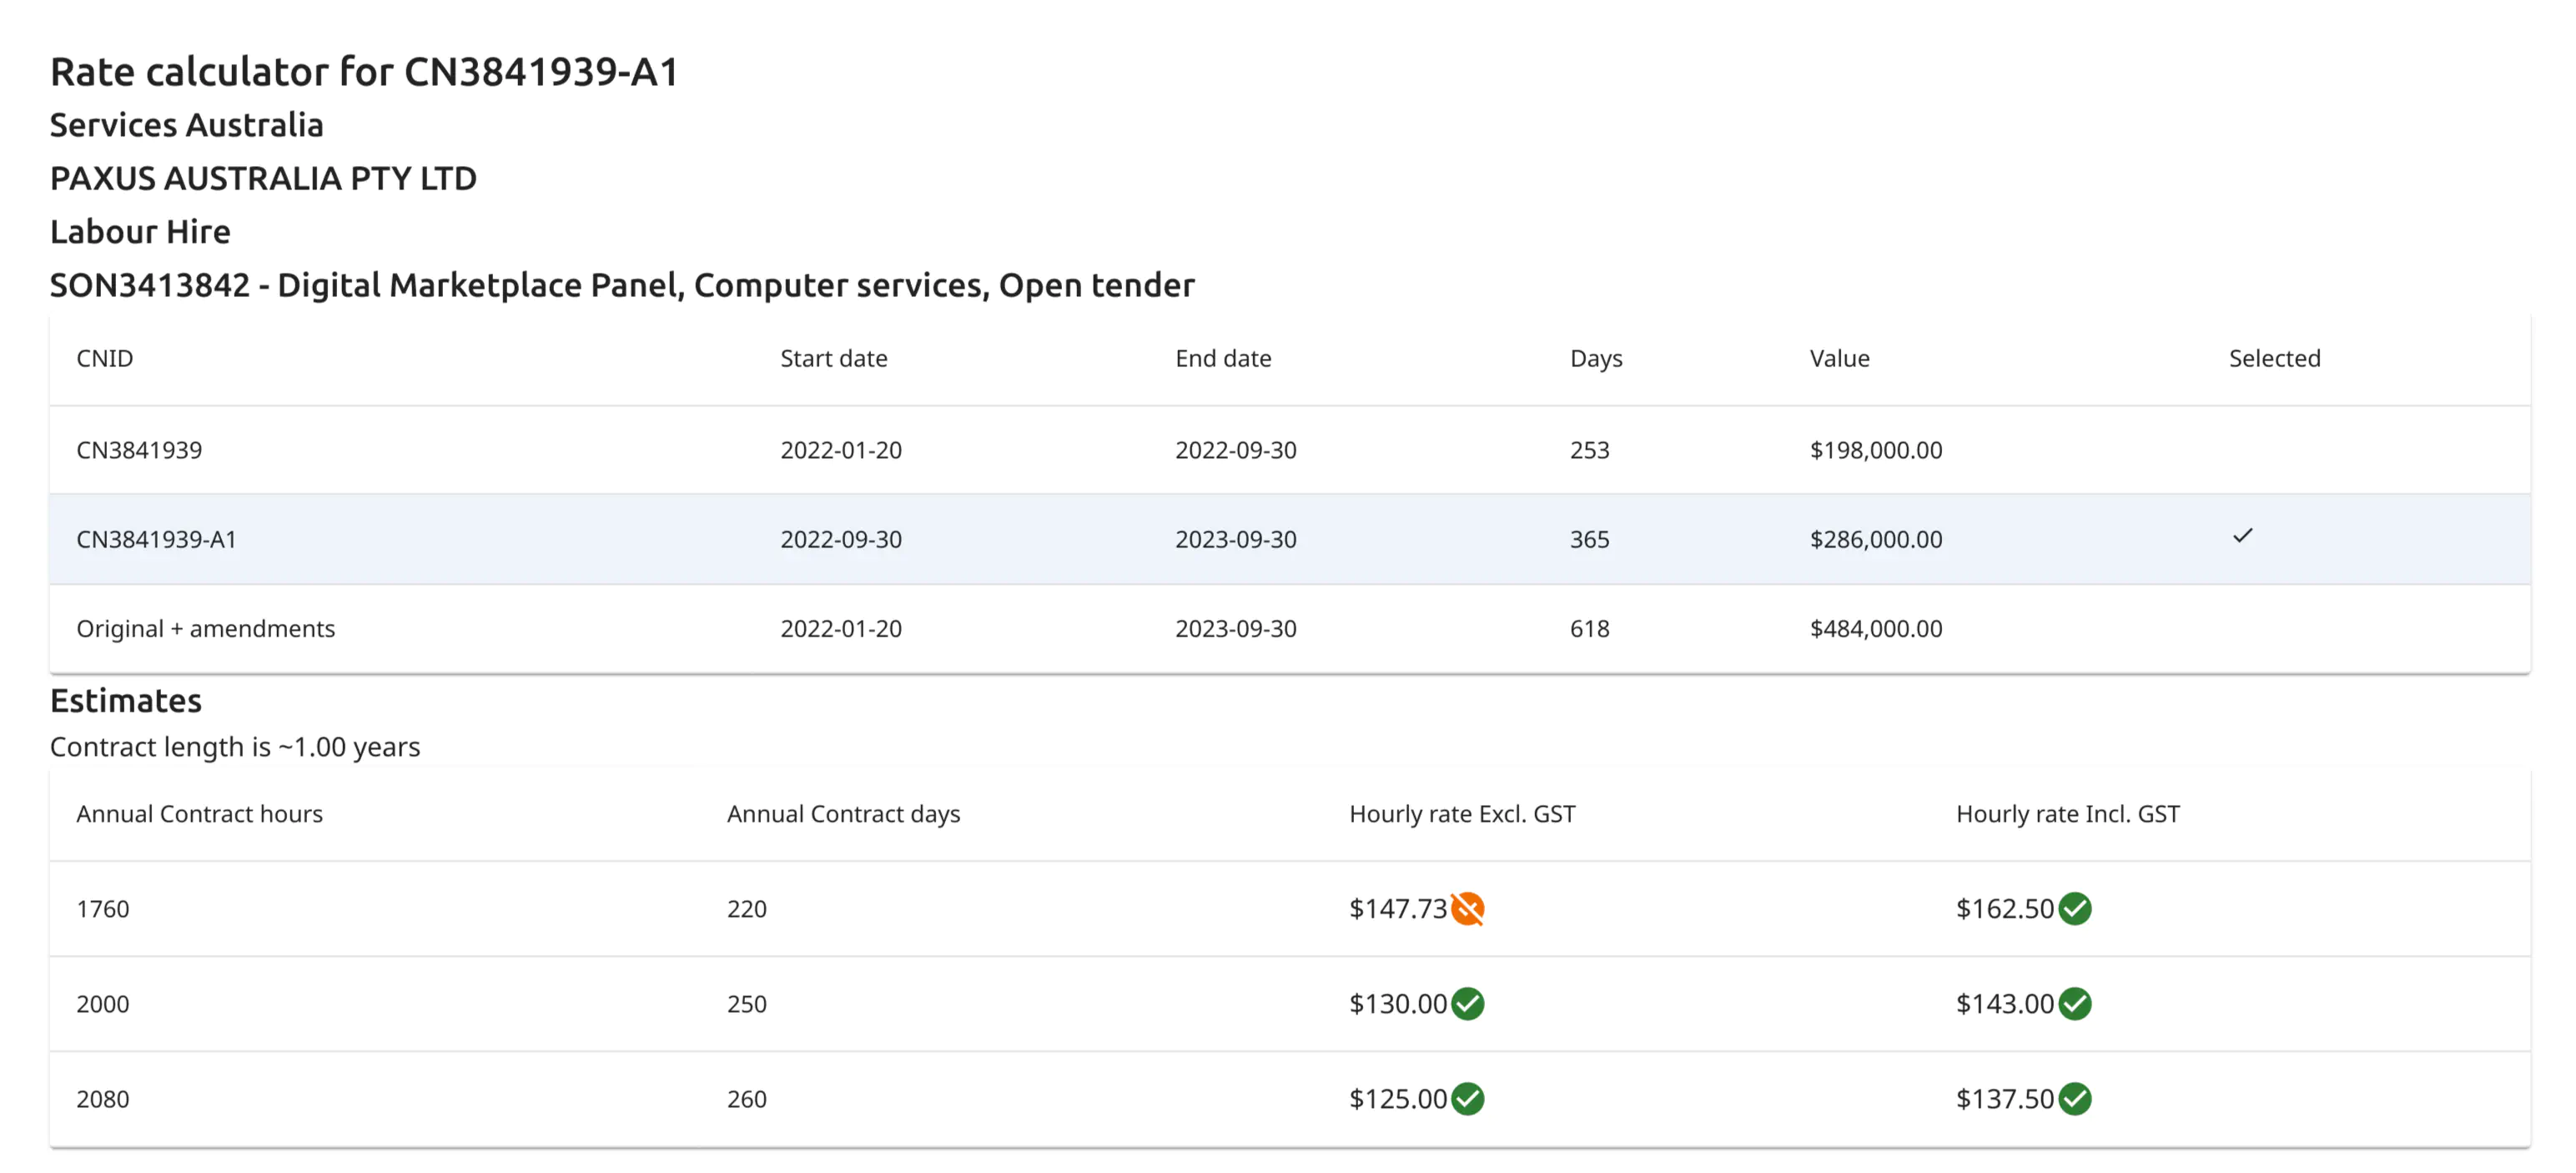
Task: Open the Services Australia agency link
Action: [186, 125]
